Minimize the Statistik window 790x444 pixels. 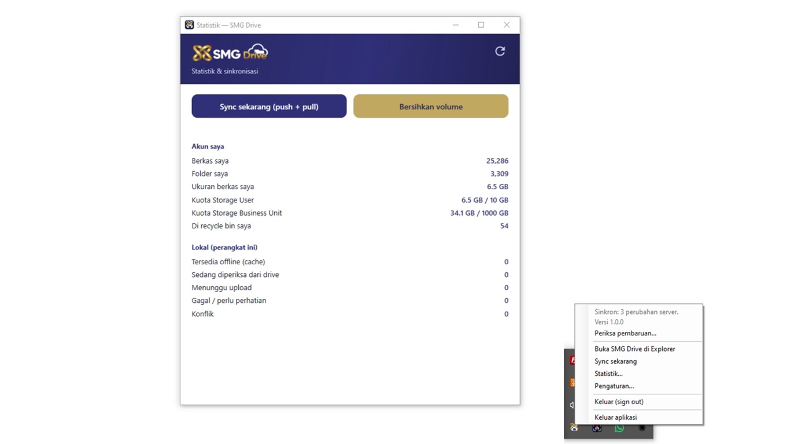point(456,25)
